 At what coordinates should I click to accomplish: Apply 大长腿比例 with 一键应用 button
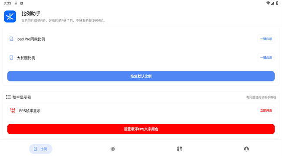tap(266, 58)
